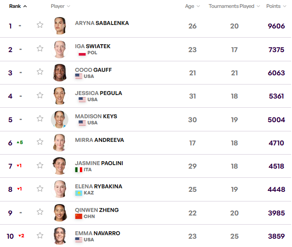292x247 pixels.
Task: Click Madison Keys' profile photo
Action: tap(60, 119)
